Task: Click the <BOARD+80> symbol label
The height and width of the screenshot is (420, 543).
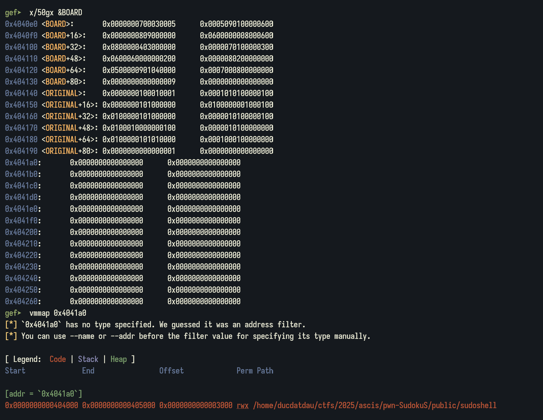Action: 63,82
